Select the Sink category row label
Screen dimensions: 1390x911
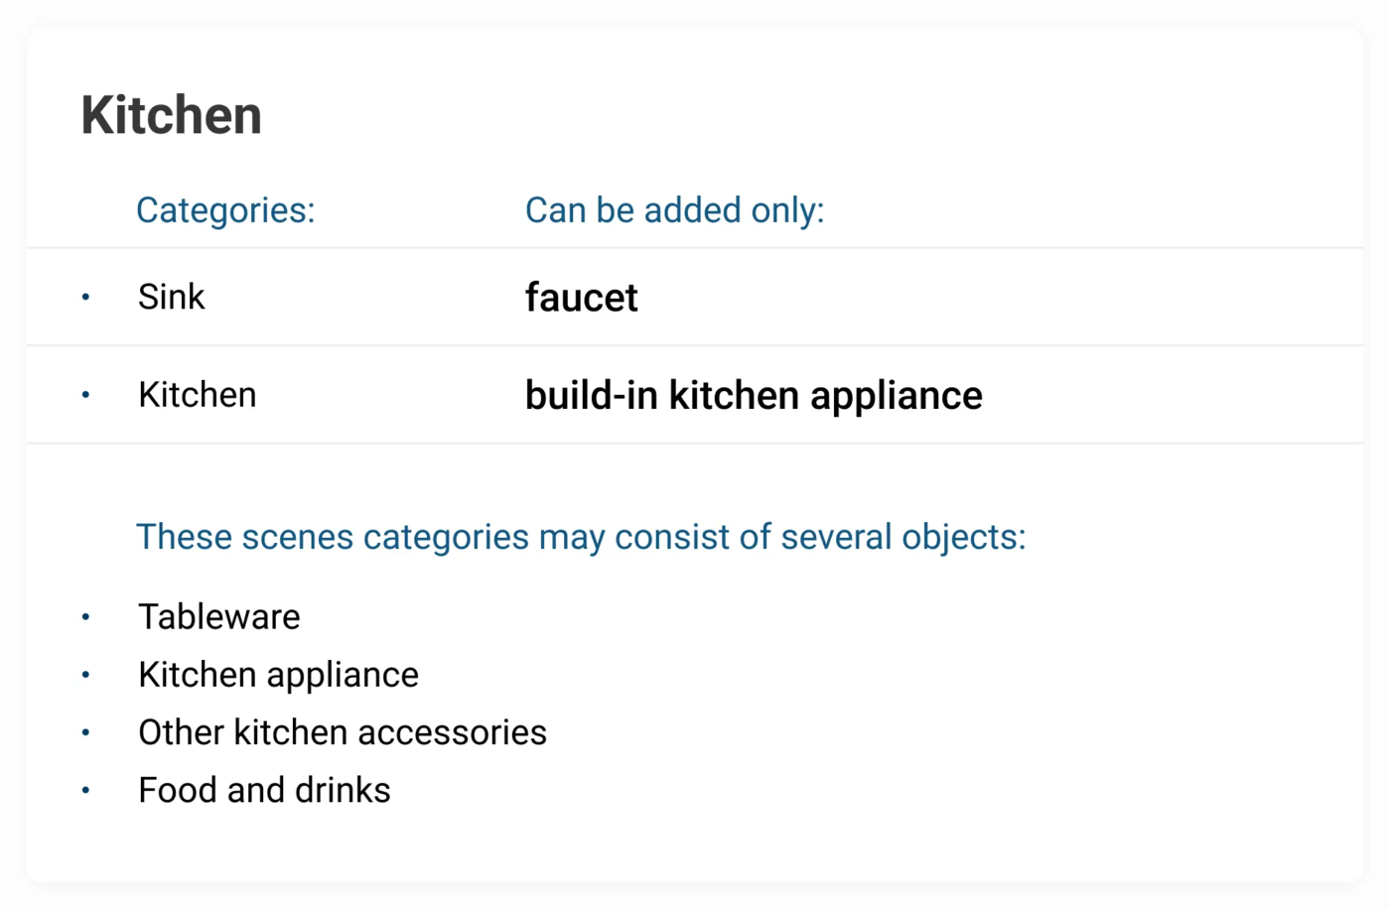(x=172, y=297)
